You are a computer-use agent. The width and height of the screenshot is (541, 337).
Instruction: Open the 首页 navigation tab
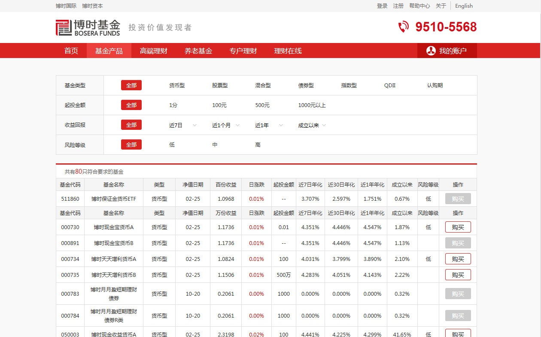tap(71, 51)
